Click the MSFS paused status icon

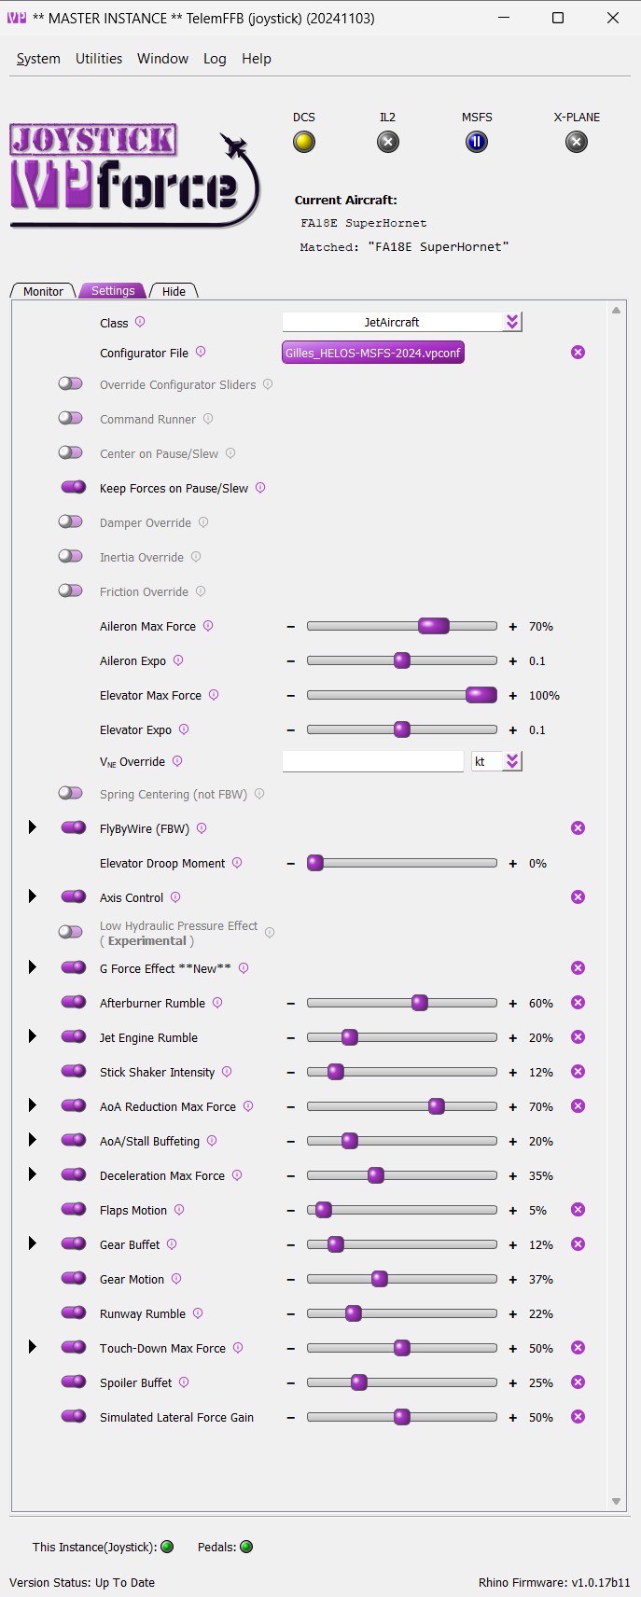(x=477, y=142)
